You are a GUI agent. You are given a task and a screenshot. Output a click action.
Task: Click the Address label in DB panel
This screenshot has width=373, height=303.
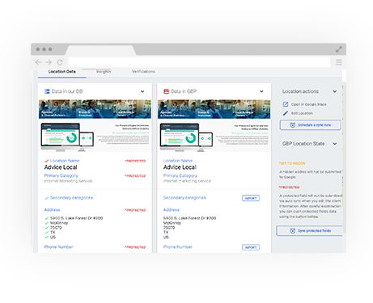click(x=52, y=210)
